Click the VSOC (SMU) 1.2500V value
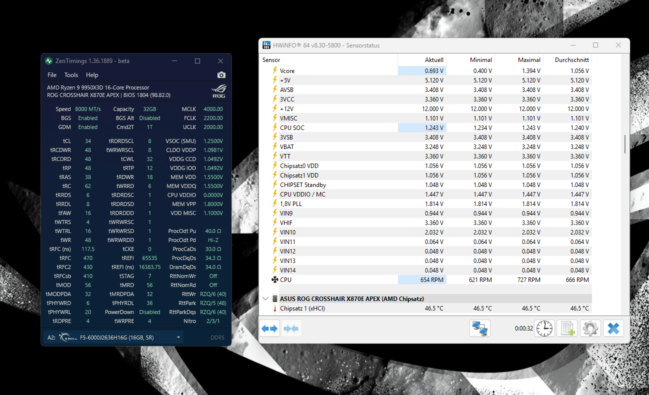Screen dimensions: 649x395 (213, 141)
